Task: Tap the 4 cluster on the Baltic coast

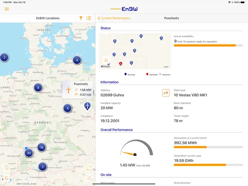Action: [x=77, y=60]
